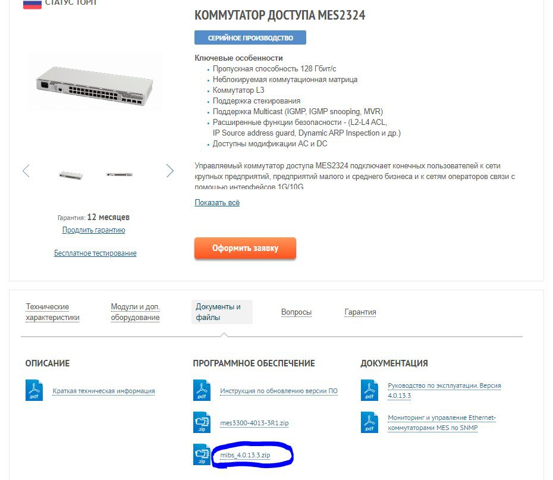Screen dimensions: 553x480
Task: Open the Технические характеристики tab
Action: pyautogui.click(x=52, y=312)
